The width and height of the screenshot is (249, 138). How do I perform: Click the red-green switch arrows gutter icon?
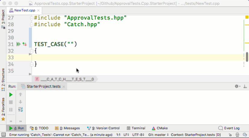pos(25,44)
